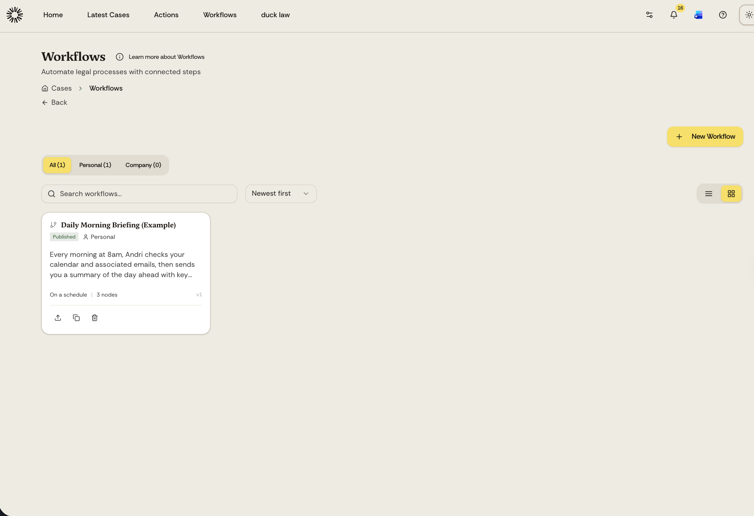Create a New Workflow
Screen dimensions: 754x516
705,136
